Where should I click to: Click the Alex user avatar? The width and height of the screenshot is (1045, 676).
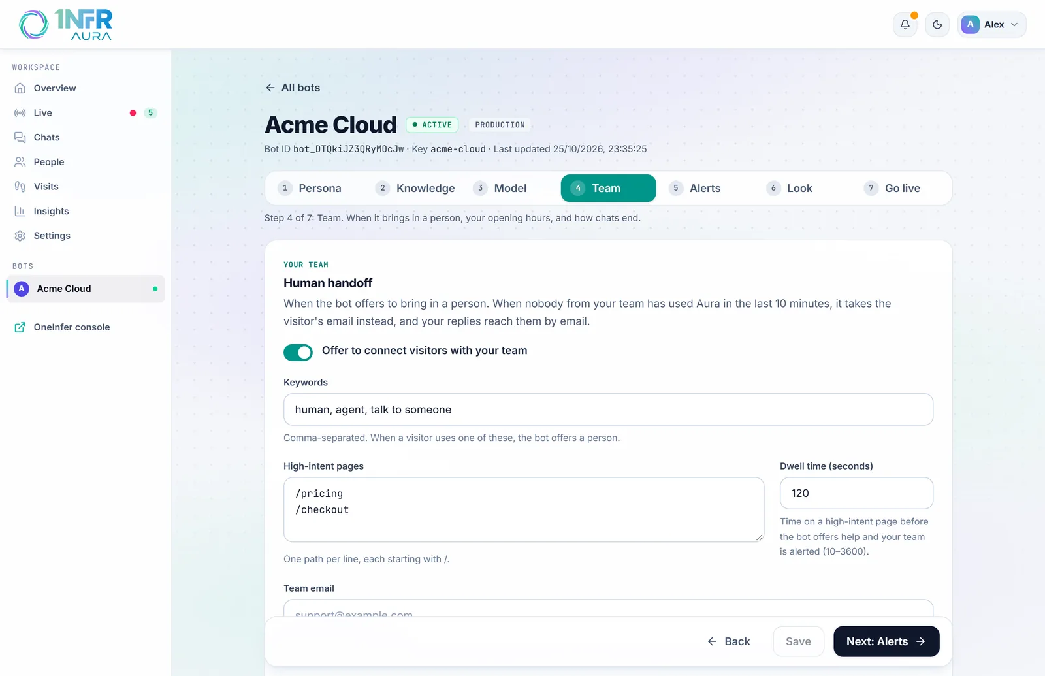pos(971,25)
